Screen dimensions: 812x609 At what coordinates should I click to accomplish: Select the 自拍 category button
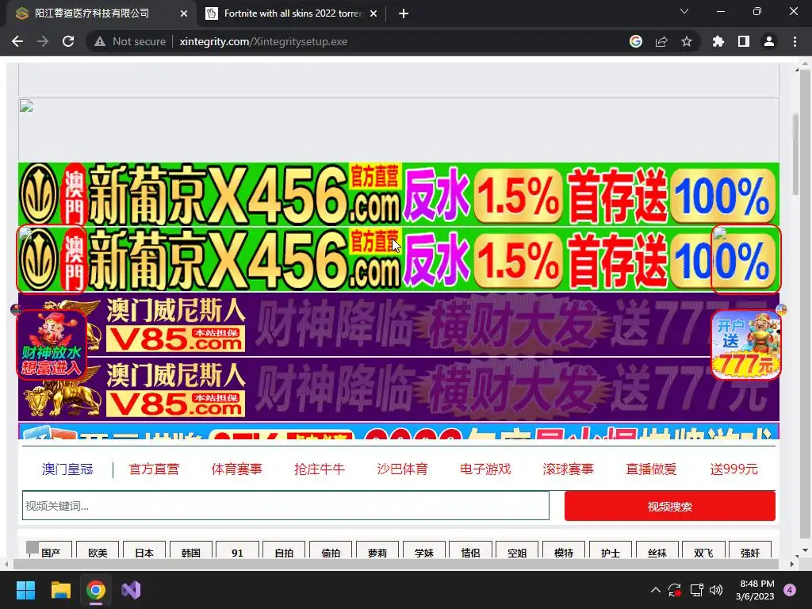pos(284,550)
